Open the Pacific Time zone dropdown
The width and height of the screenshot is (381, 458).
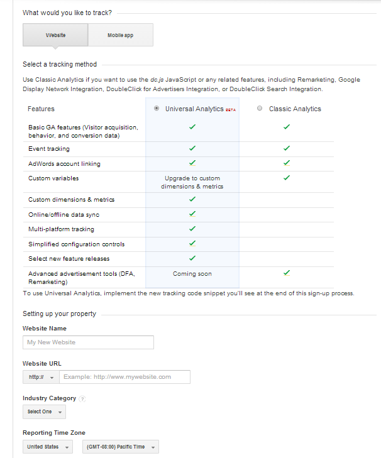click(121, 447)
